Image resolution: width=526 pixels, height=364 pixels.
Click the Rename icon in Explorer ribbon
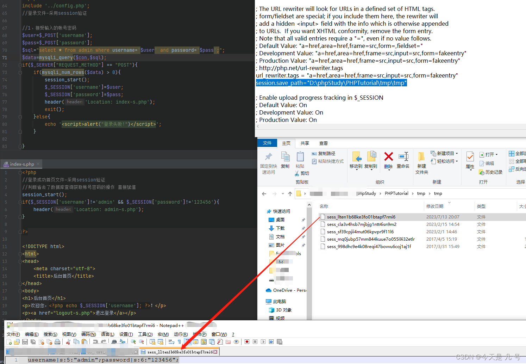pos(403,156)
